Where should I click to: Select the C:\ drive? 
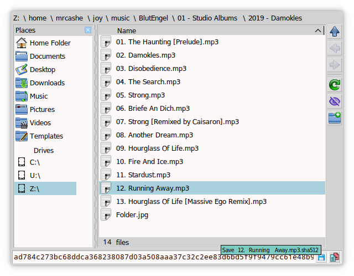tap(35, 162)
